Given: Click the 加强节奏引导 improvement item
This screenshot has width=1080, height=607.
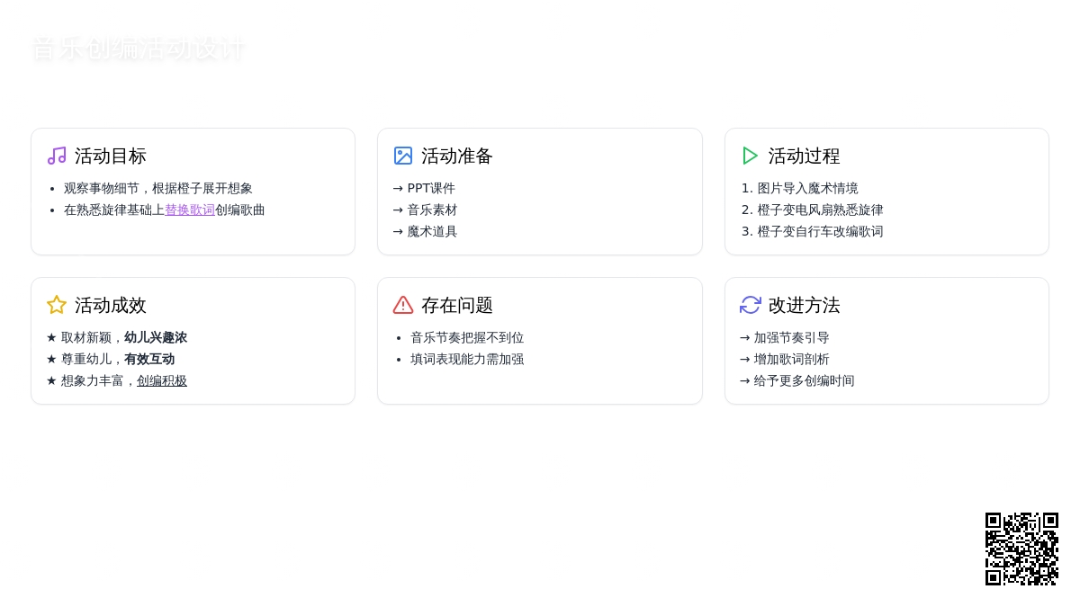Looking at the screenshot, I should [791, 337].
